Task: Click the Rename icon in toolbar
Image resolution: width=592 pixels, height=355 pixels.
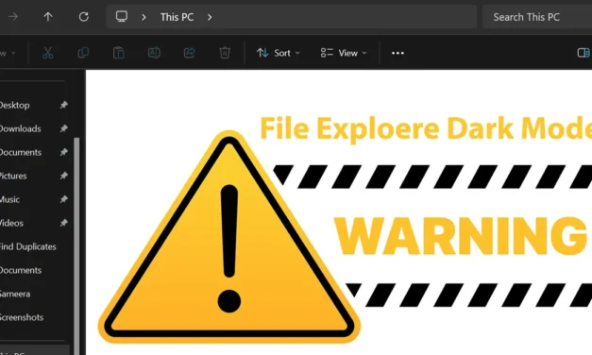Action: tap(154, 53)
